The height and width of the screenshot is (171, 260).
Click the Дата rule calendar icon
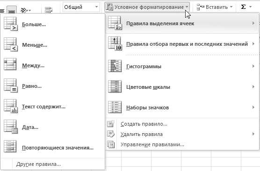point(11,127)
